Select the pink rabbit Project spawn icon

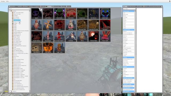tap(105, 36)
